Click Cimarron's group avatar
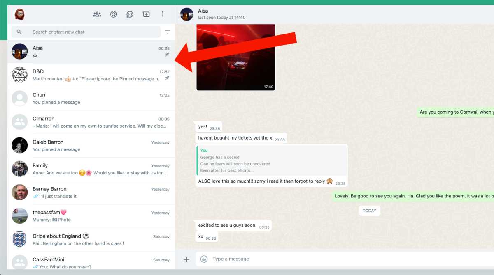 click(20, 122)
